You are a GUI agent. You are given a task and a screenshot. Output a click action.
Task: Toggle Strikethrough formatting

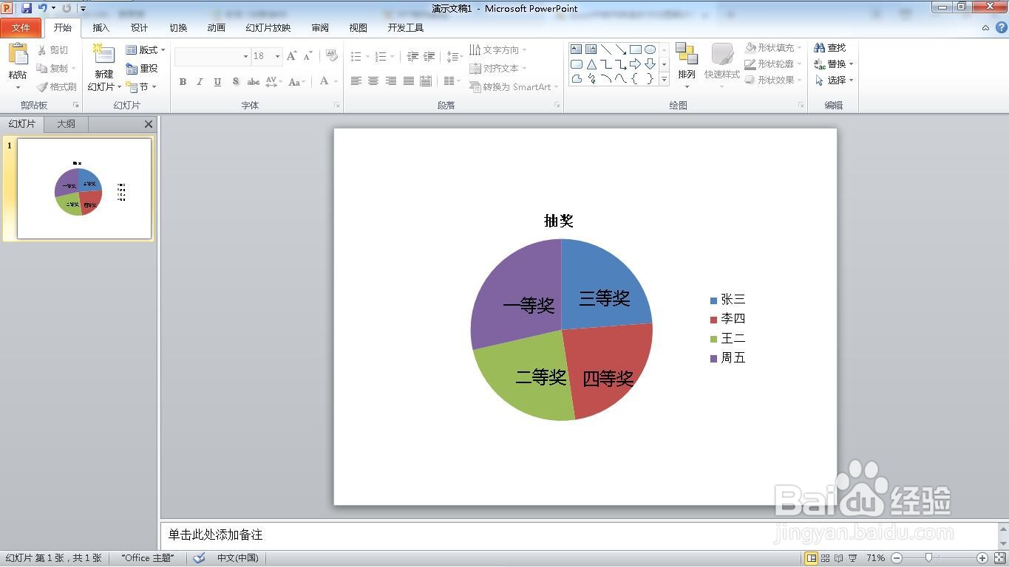[x=254, y=82]
